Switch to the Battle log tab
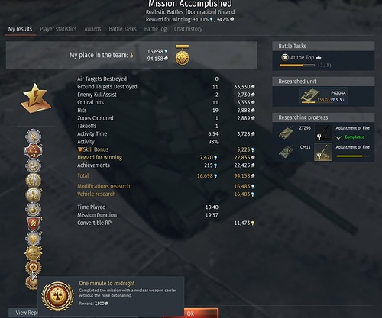The height and width of the screenshot is (318, 382). click(x=155, y=29)
